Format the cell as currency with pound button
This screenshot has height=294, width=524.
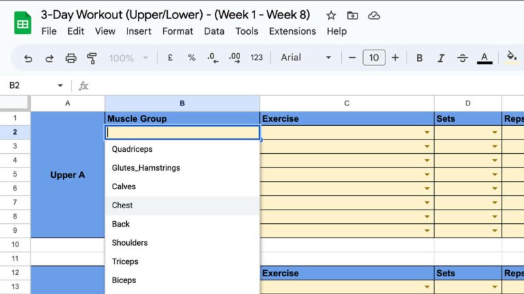[170, 58]
